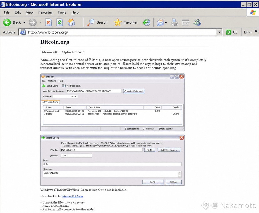259x213 pixels.
Task: Sort by the Credit column header
Action: click(x=171, y=107)
